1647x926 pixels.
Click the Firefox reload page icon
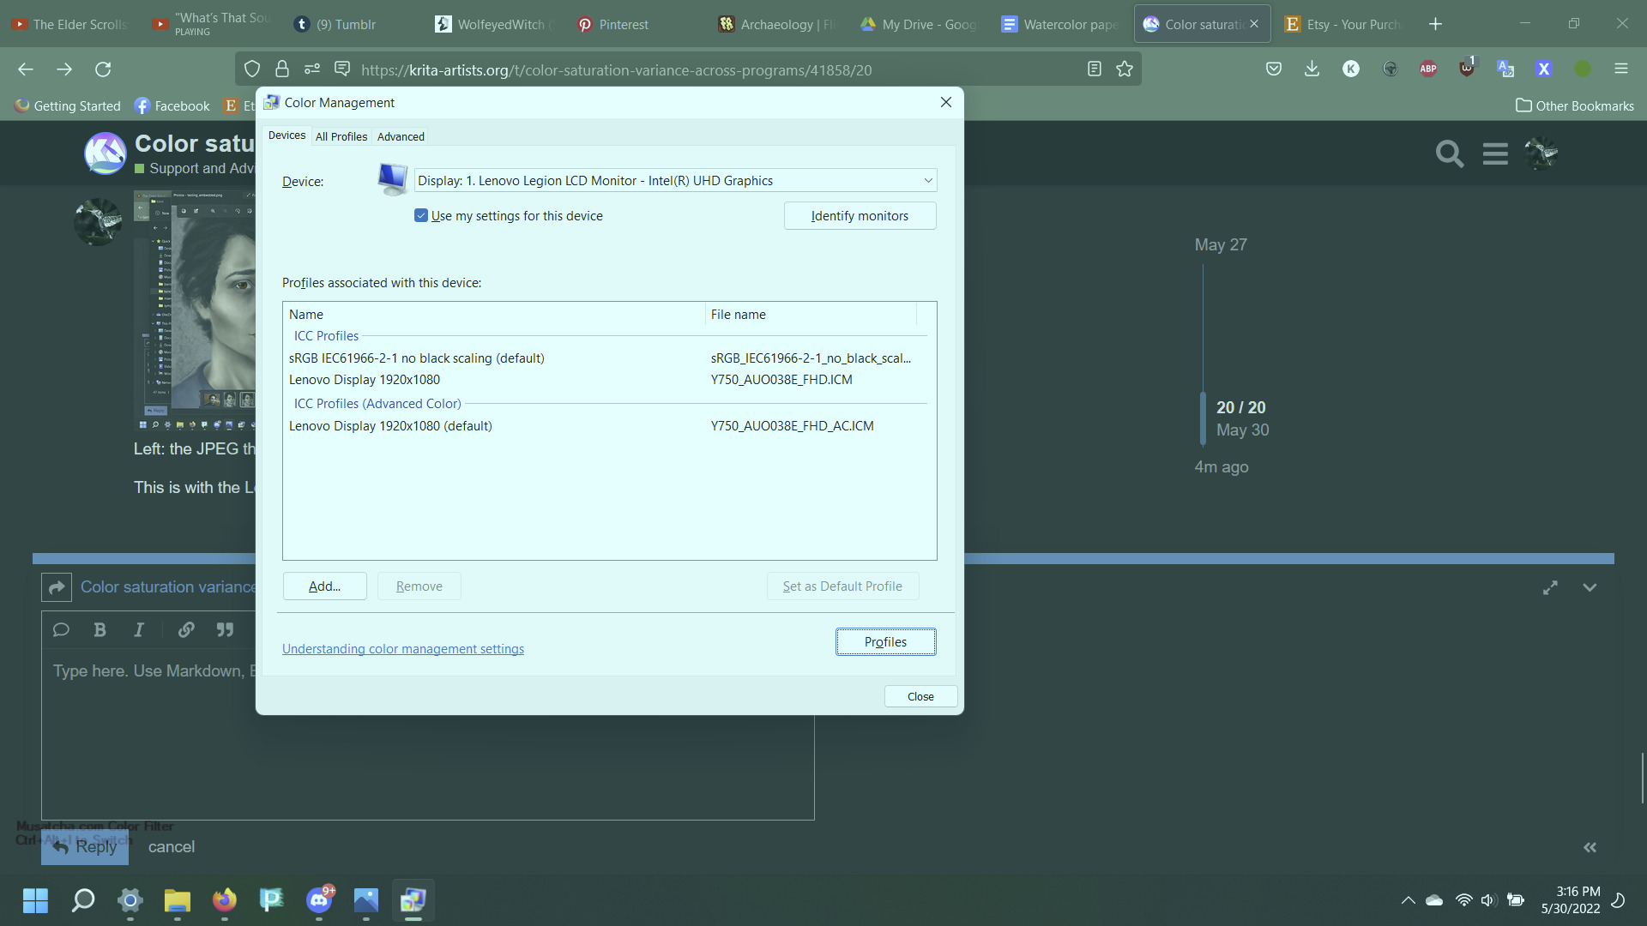(x=103, y=69)
